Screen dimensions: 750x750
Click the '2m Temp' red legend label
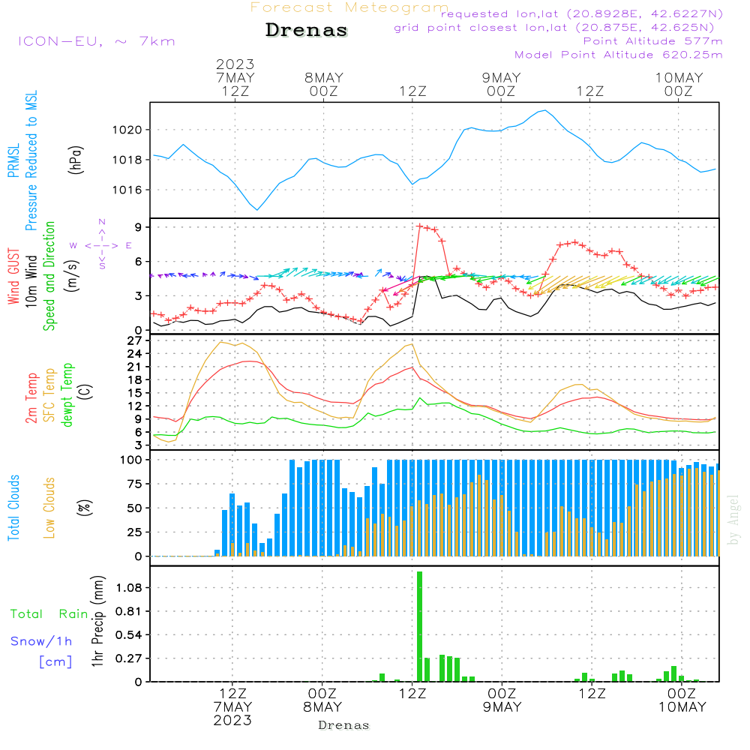click(31, 398)
